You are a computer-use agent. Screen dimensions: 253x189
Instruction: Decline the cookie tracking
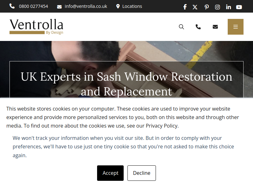(x=142, y=173)
